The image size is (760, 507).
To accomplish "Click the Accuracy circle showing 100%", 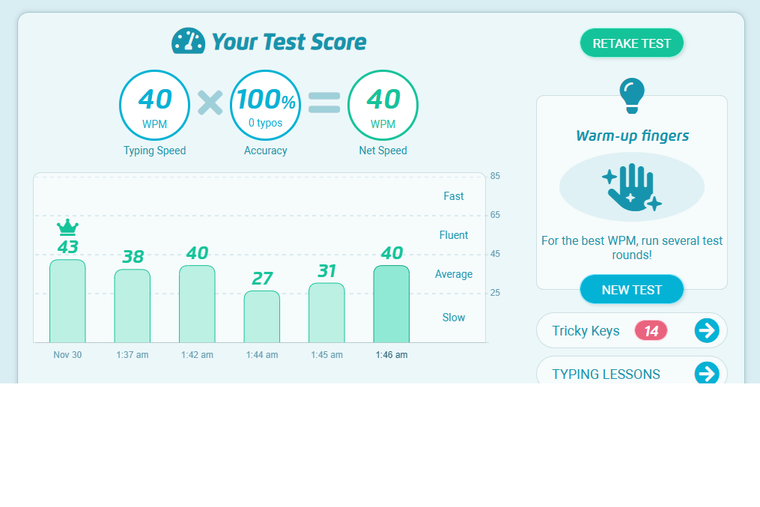I will 265,105.
